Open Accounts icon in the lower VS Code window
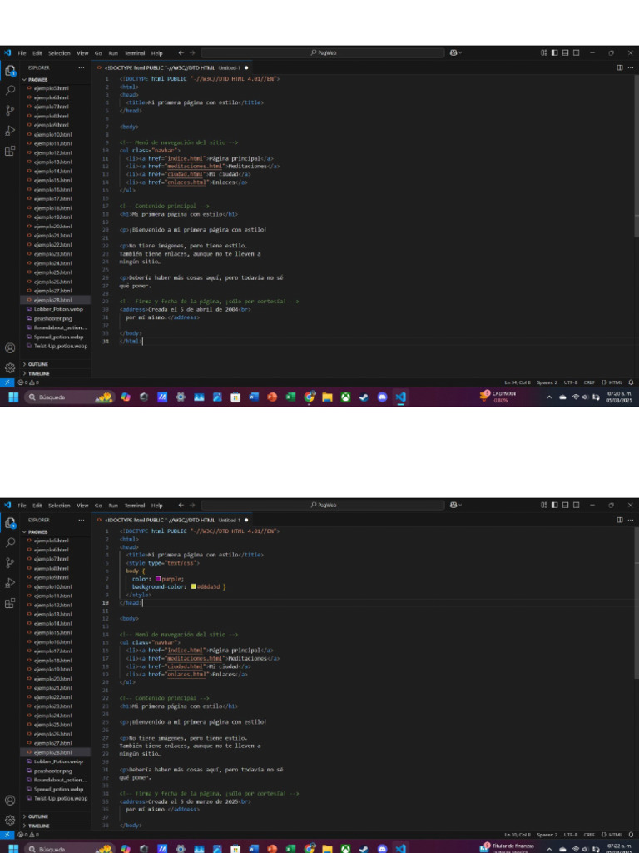This screenshot has height=853, width=639. (x=10, y=801)
